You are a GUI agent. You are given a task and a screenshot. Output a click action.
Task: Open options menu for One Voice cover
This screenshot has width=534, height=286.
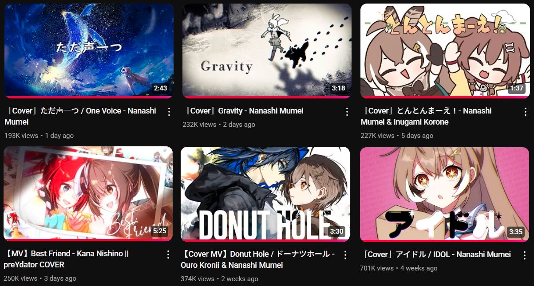click(x=169, y=112)
